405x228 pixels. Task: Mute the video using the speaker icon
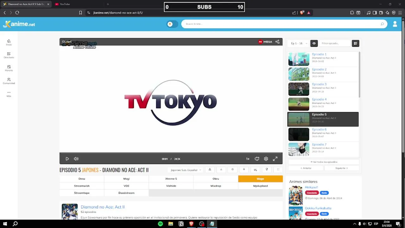point(76,159)
